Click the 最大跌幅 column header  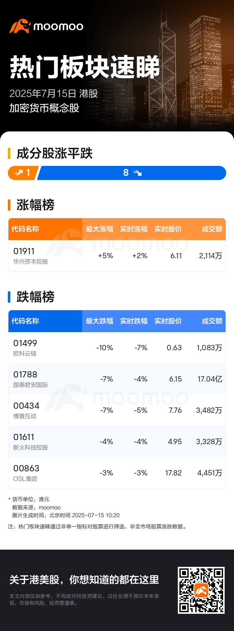(100, 321)
